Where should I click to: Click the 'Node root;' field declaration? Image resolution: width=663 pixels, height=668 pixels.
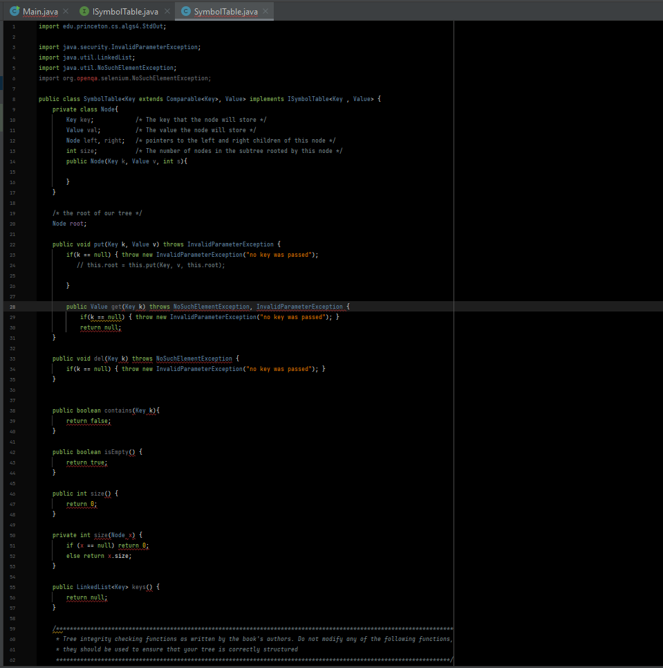[70, 224]
